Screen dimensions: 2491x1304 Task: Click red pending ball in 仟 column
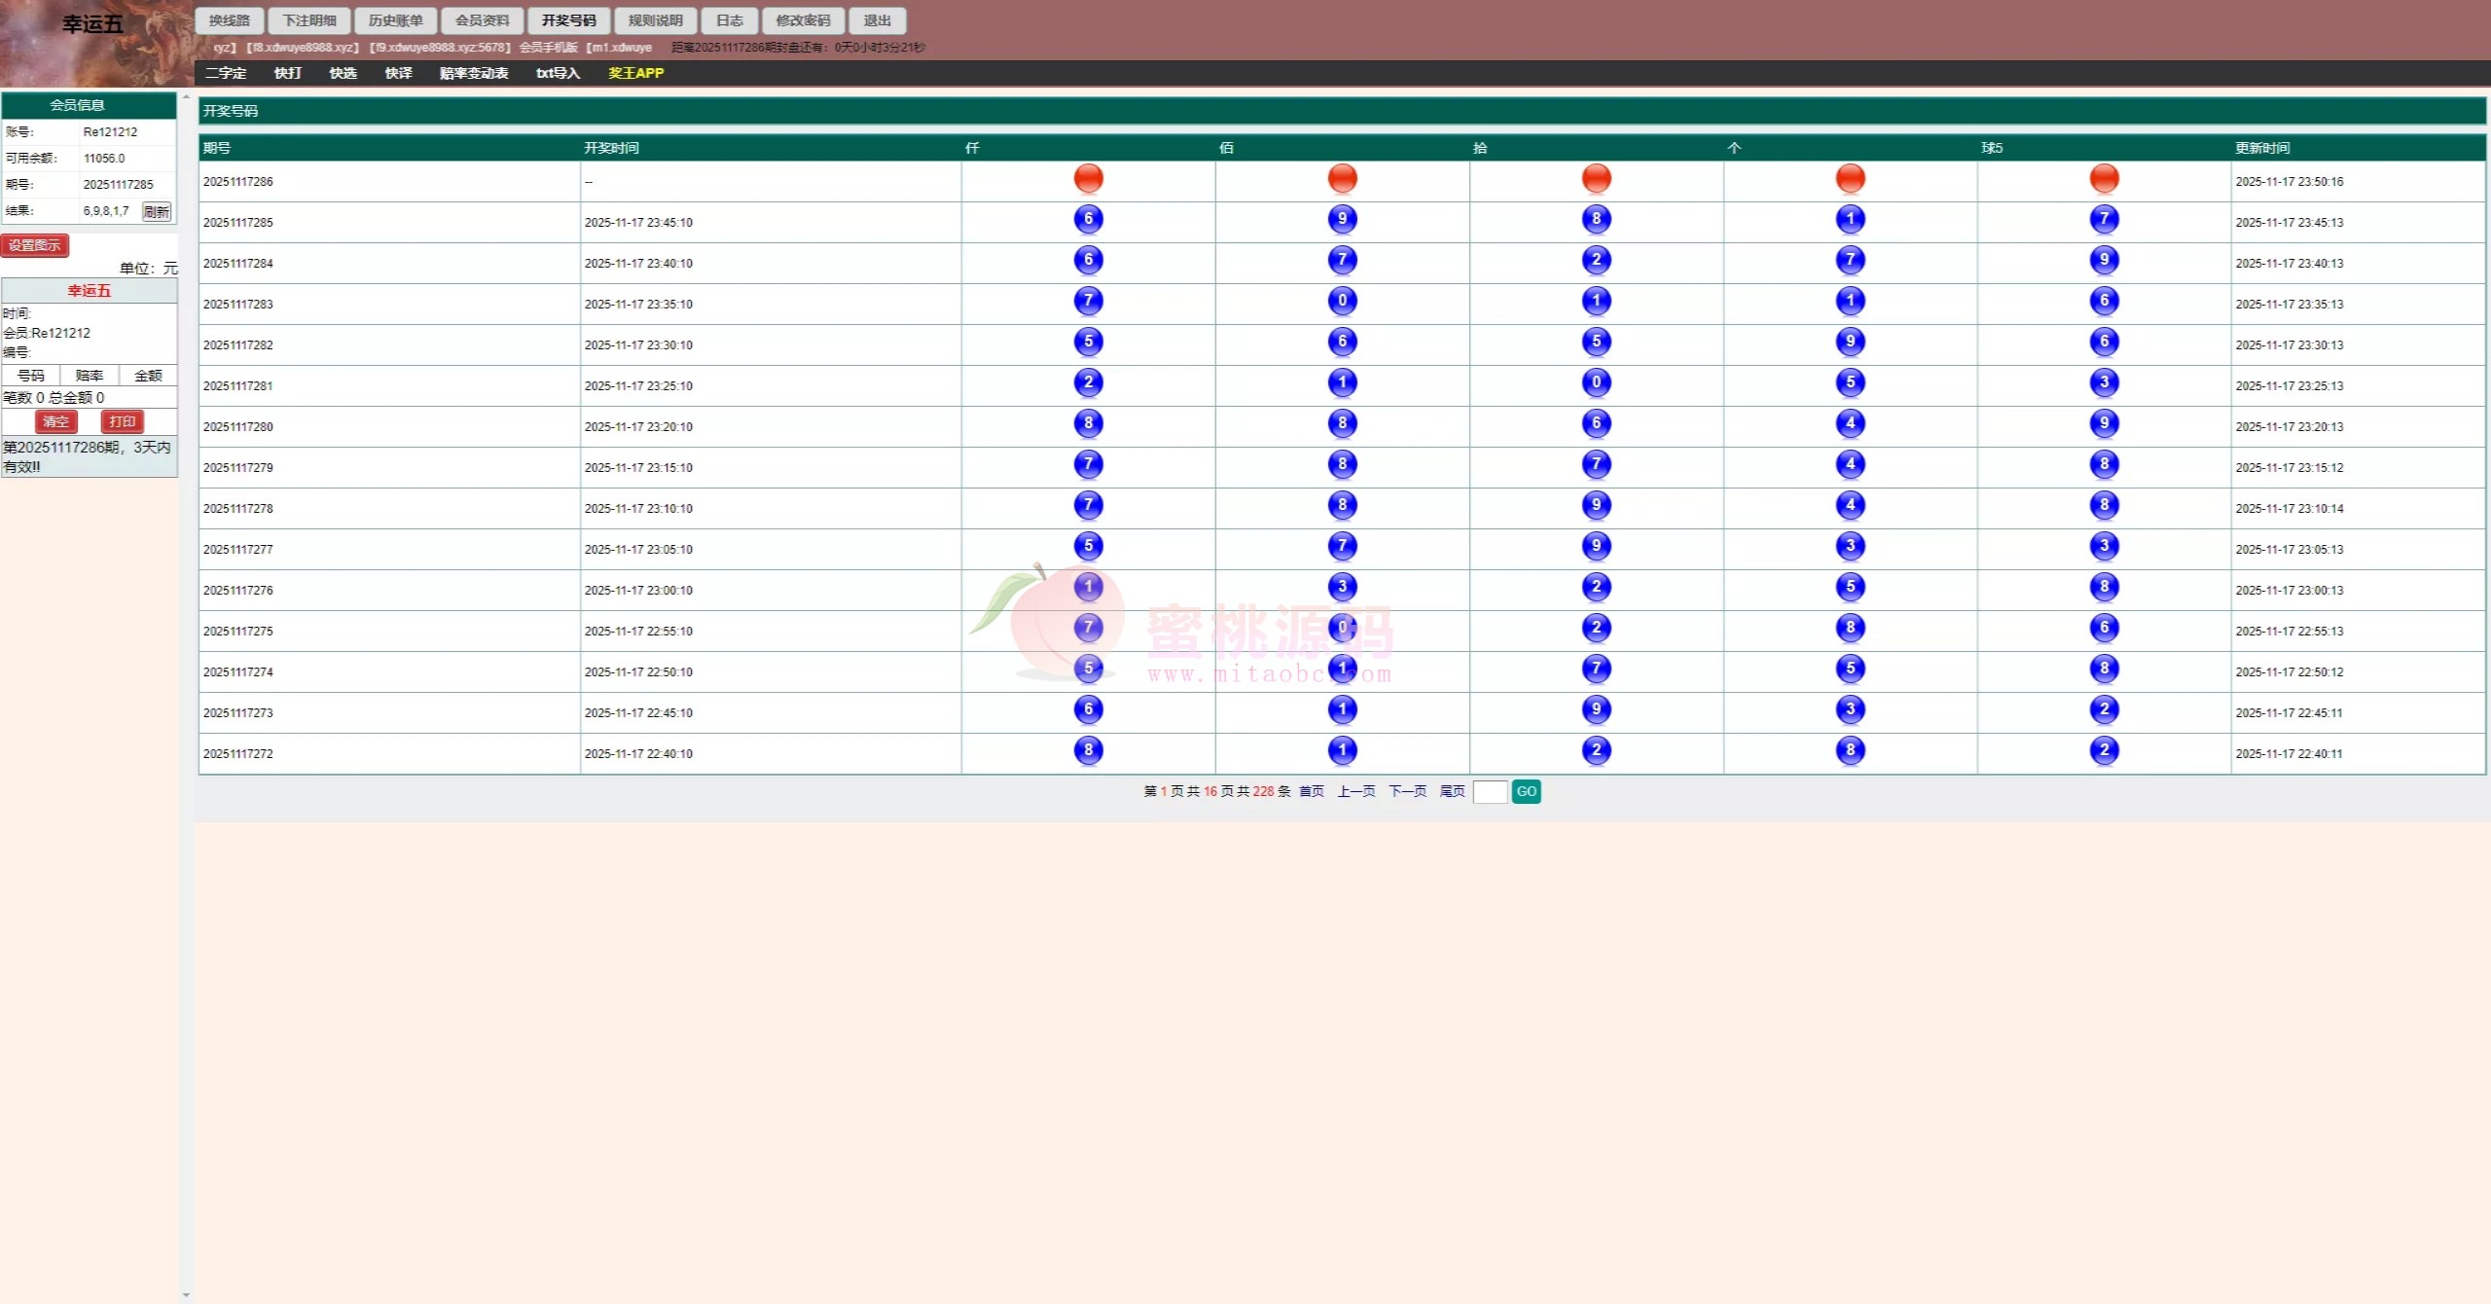click(1088, 179)
